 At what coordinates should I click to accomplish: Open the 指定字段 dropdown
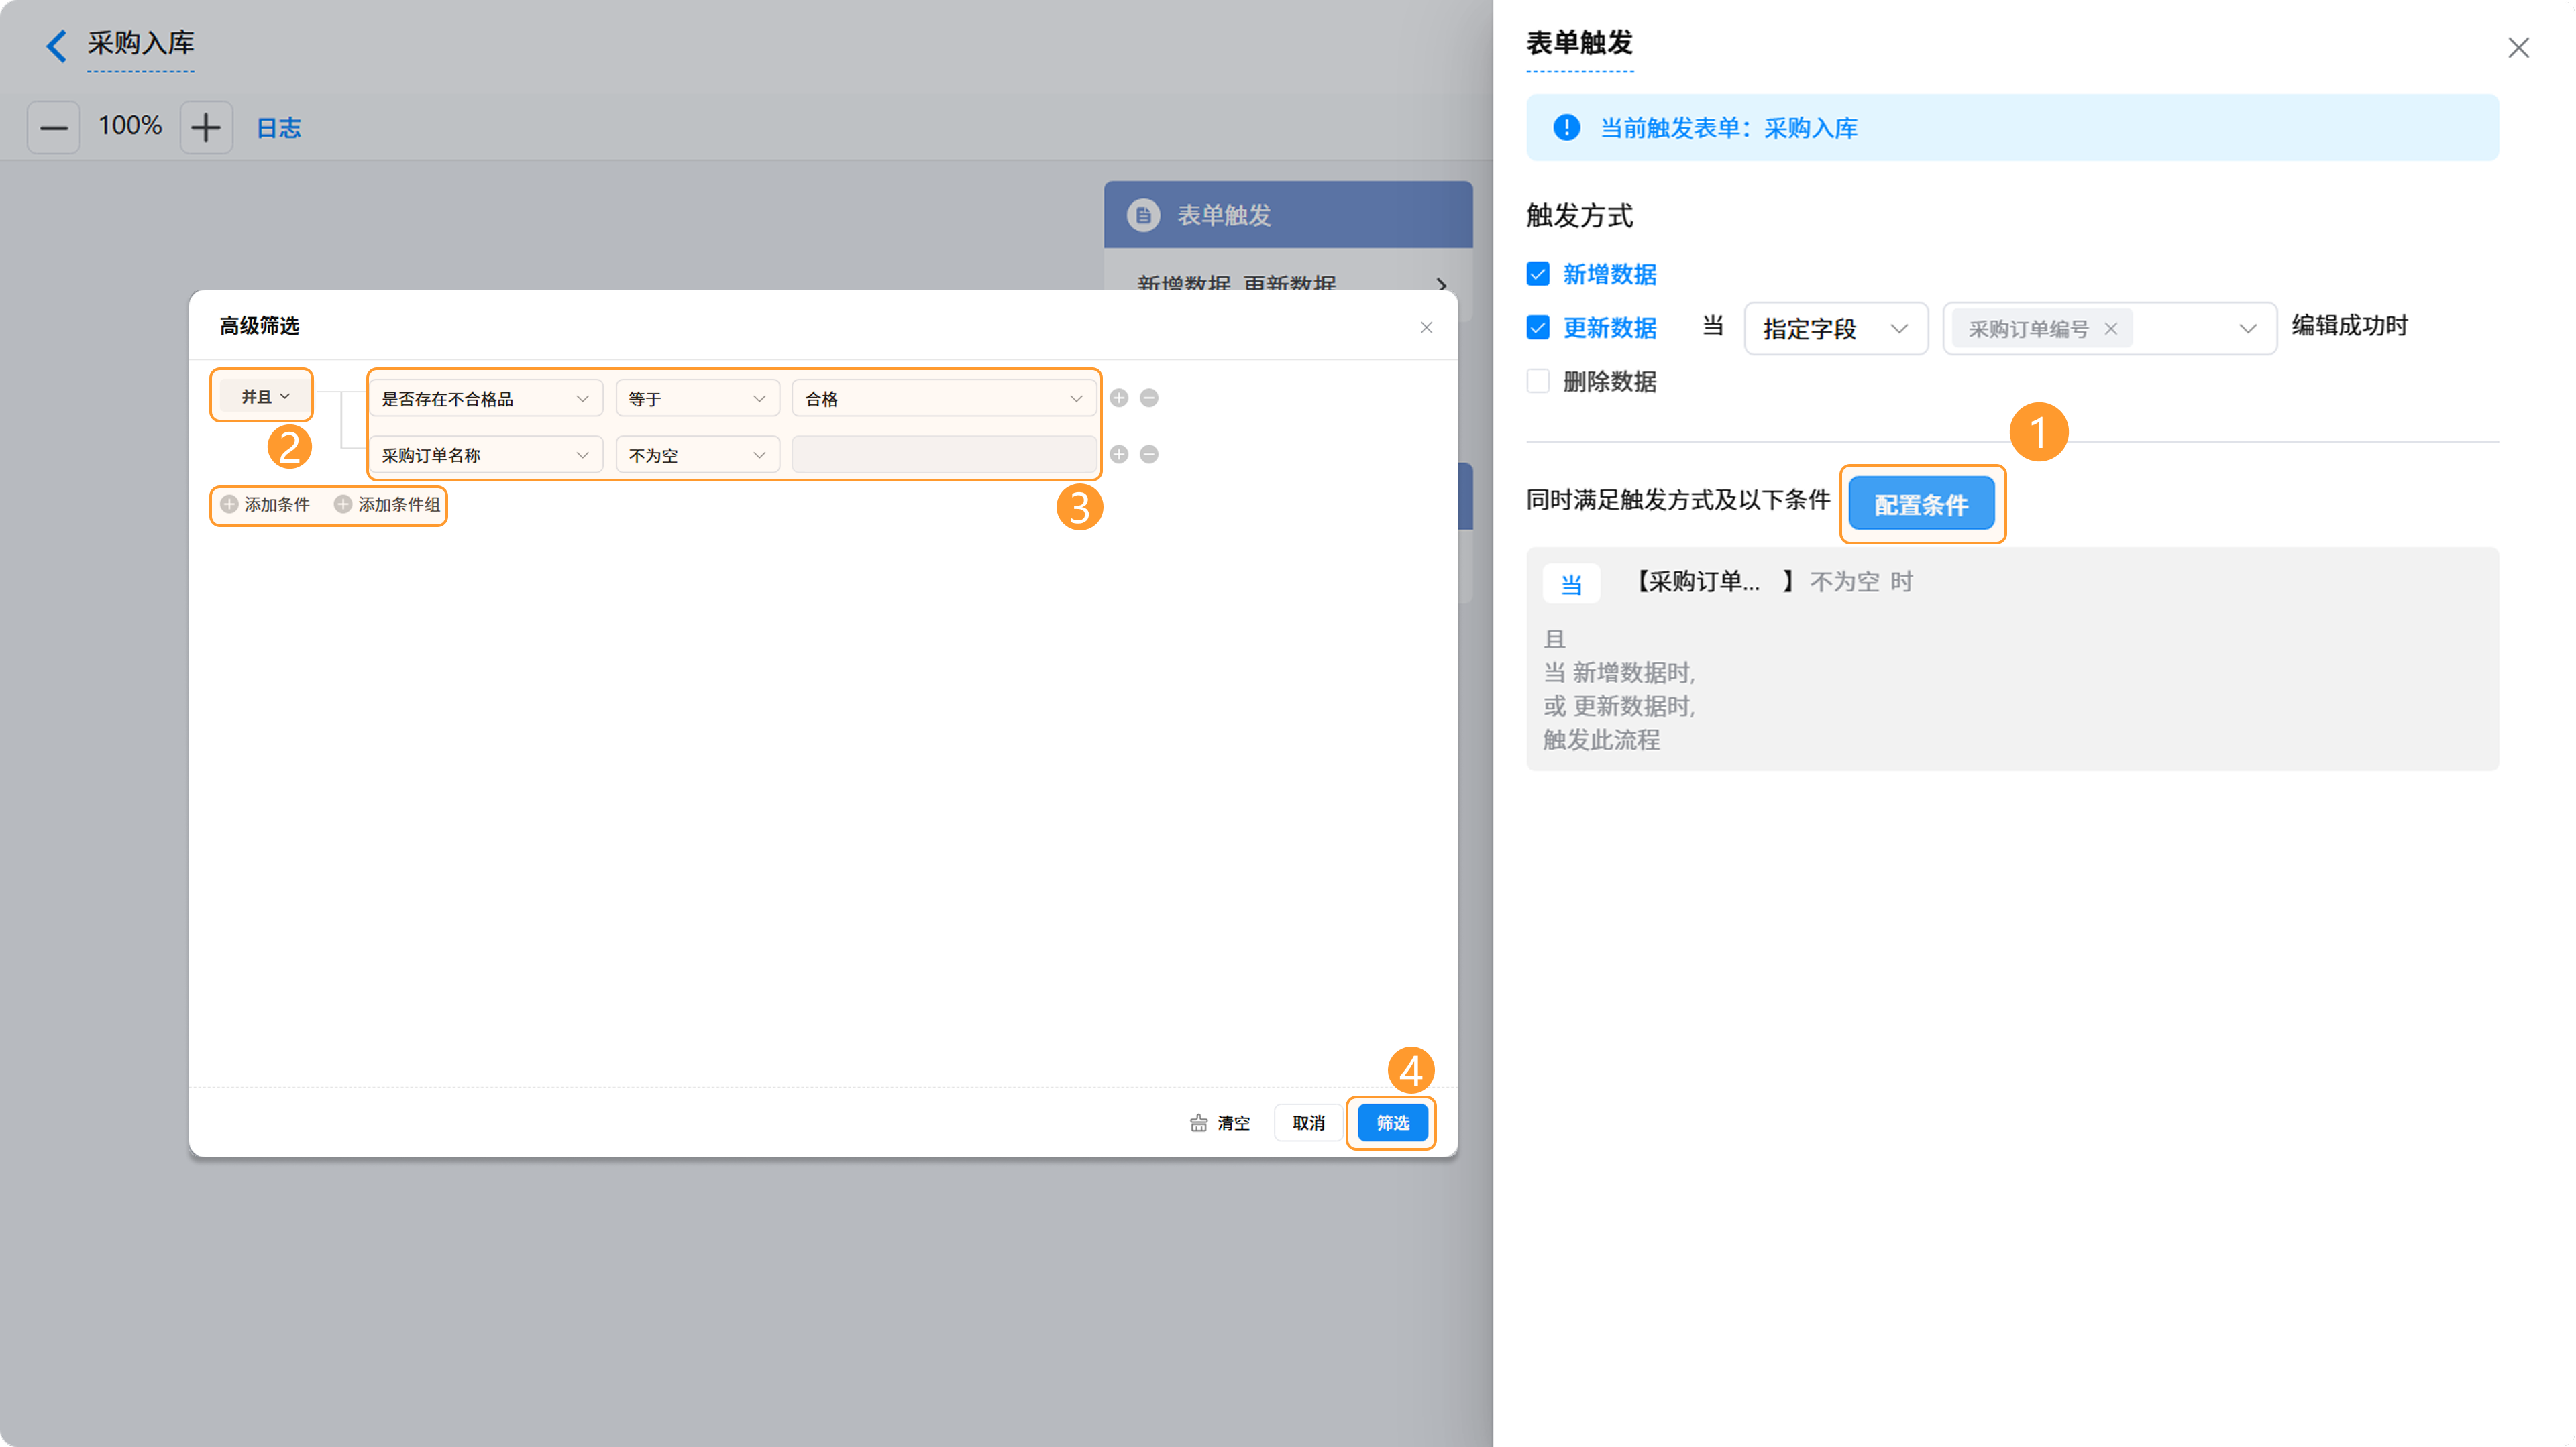coord(1836,329)
